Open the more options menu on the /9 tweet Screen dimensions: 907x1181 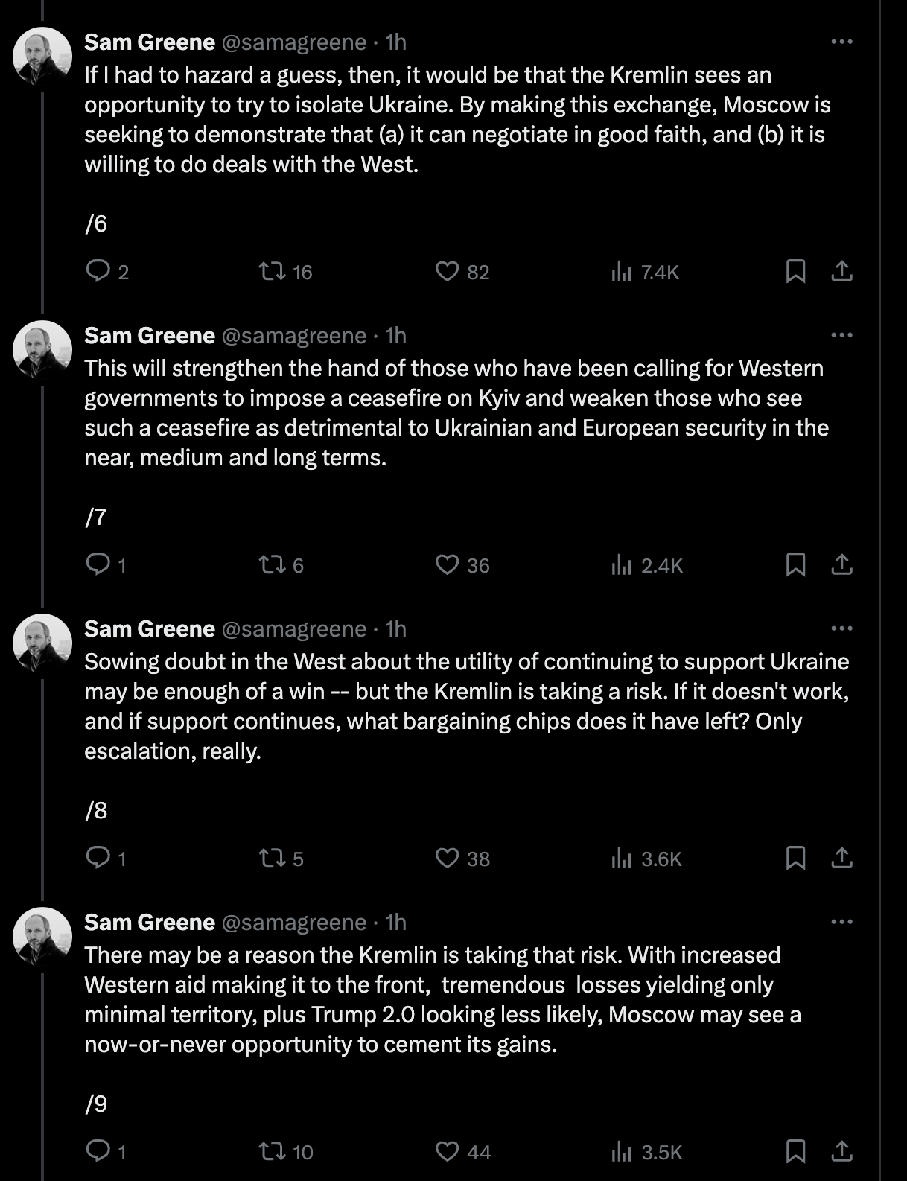(842, 922)
